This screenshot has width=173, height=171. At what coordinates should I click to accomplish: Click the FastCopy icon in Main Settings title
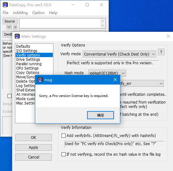pyautogui.click(x=17, y=36)
